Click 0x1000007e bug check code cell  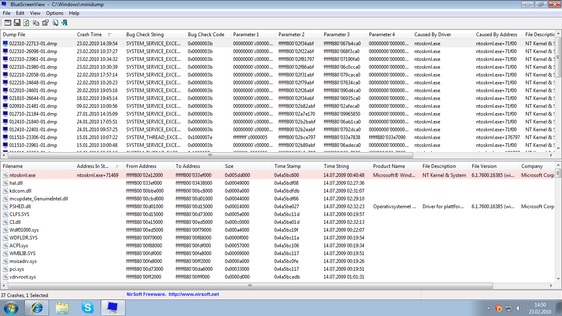point(200,137)
